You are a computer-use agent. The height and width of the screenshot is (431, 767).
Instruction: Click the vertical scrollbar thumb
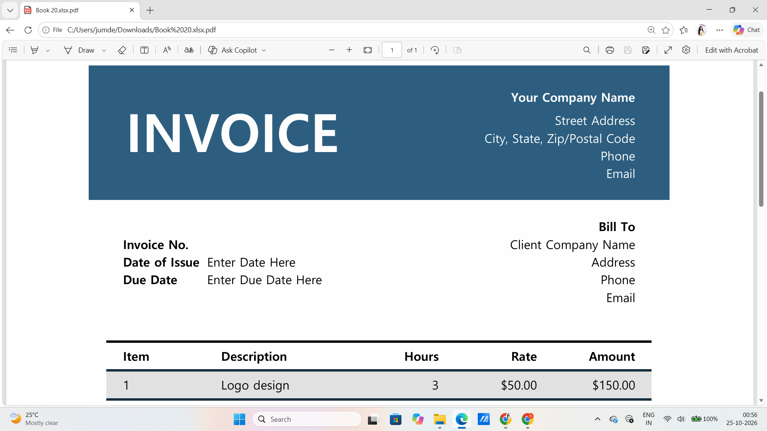point(761,149)
